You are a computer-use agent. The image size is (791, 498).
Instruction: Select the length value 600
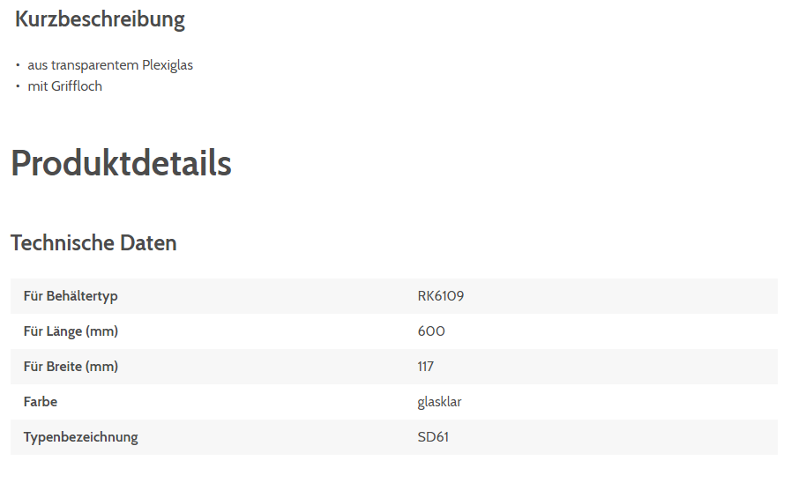click(x=431, y=331)
